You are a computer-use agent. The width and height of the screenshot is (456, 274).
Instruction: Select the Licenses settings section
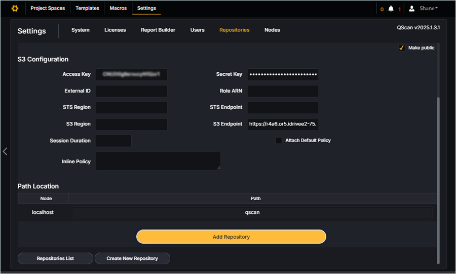coord(115,30)
